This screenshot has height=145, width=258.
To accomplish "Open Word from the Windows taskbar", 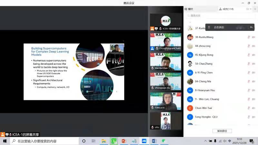I will coord(154,141).
